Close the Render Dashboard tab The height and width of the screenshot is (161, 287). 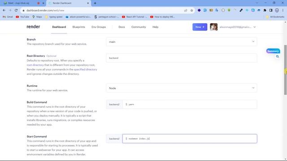[x=88, y=3]
